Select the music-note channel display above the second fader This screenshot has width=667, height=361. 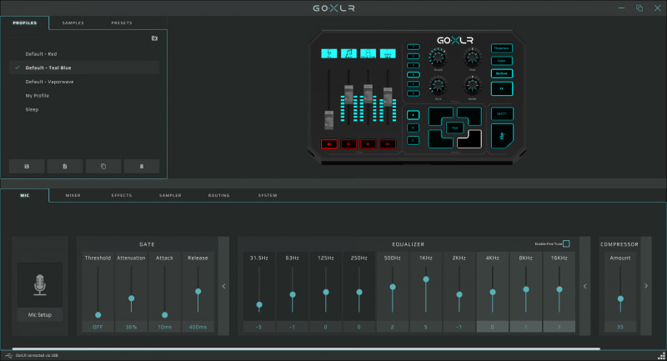pyautogui.click(x=349, y=53)
